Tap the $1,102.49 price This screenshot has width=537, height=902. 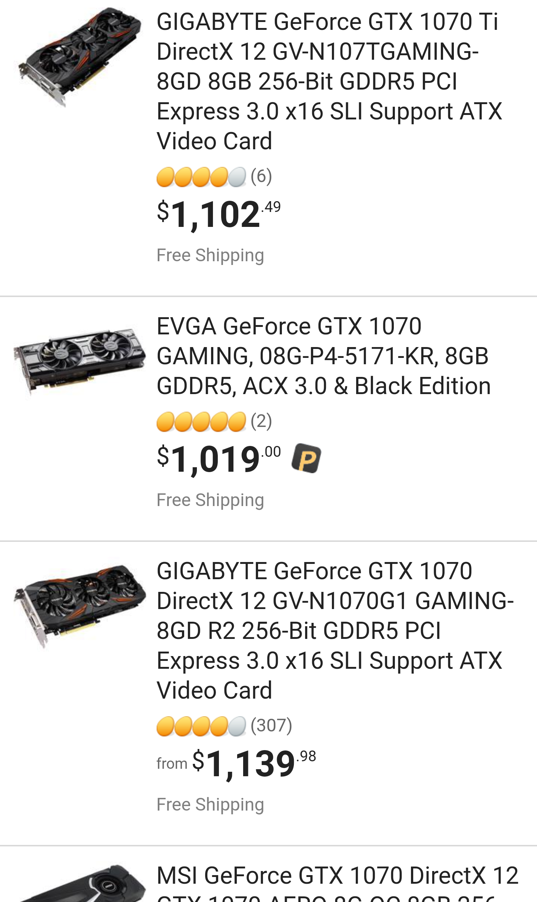pos(218,214)
